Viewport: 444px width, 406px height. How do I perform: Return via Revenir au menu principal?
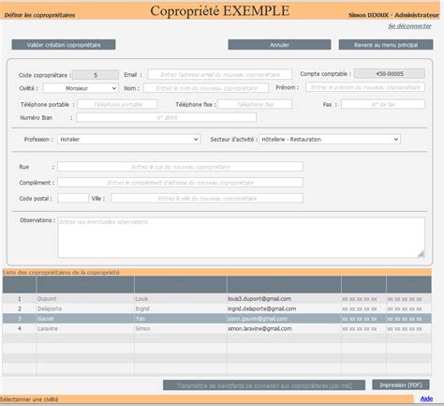(386, 45)
